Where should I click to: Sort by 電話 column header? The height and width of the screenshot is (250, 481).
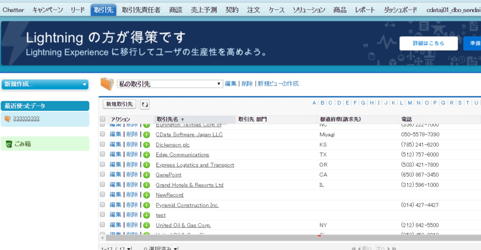click(406, 119)
